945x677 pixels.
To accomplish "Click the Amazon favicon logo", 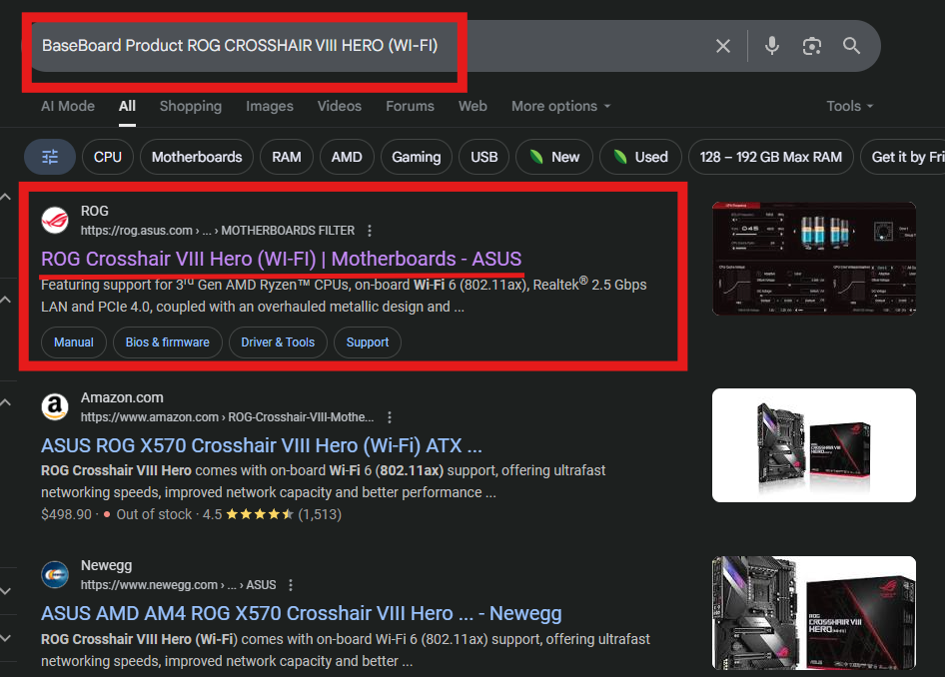I will pos(55,406).
